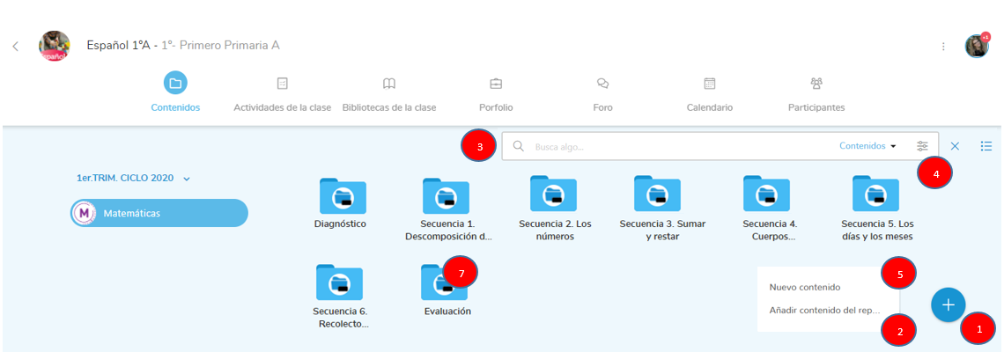The image size is (1004, 352).
Task: Switch to list view icon
Action: pyautogui.click(x=986, y=146)
